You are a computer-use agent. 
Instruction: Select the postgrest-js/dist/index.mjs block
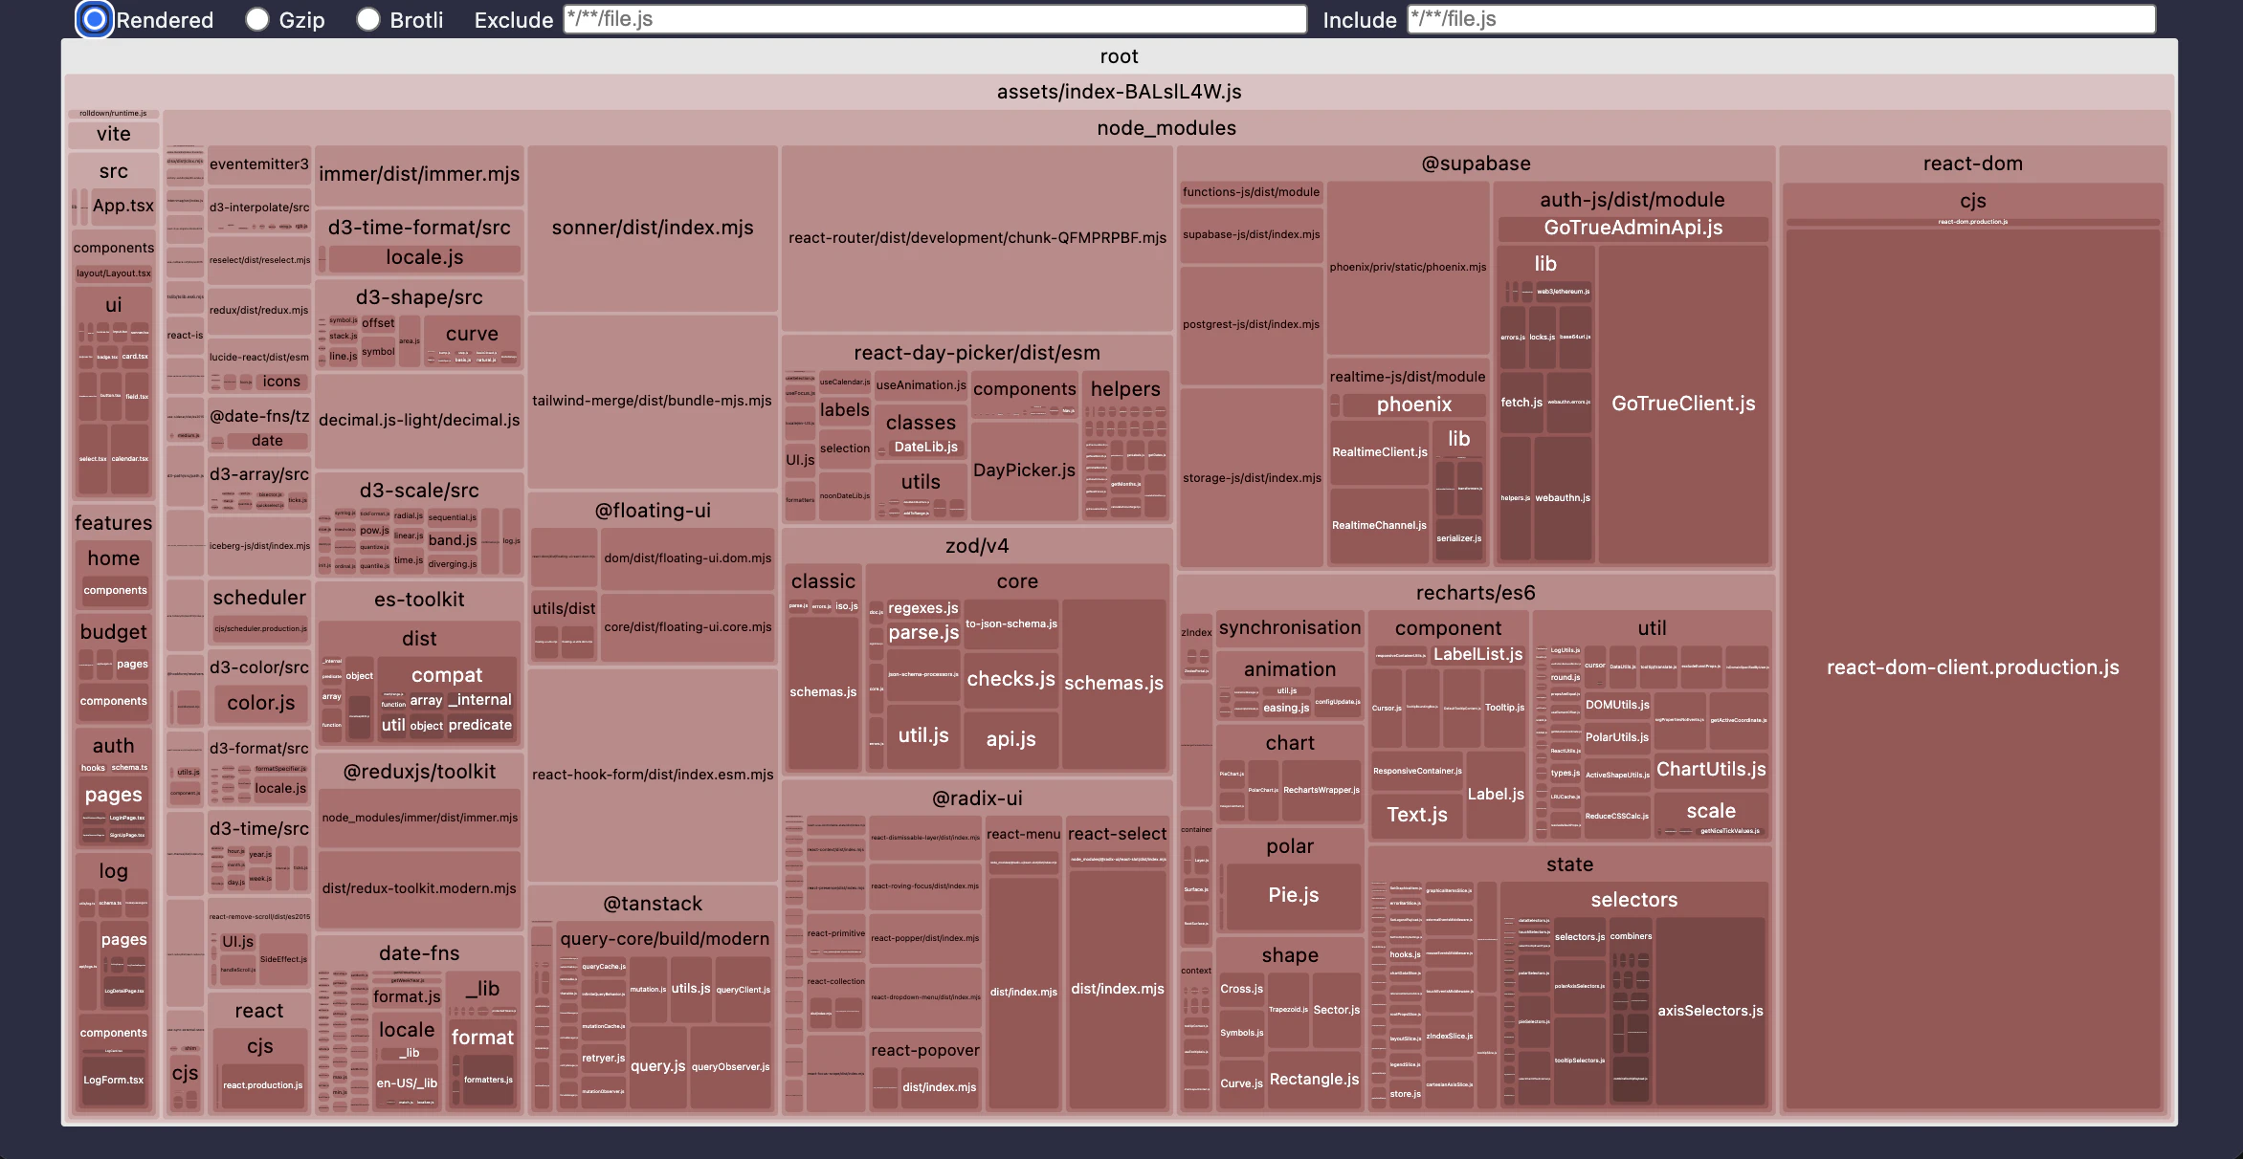point(1252,325)
